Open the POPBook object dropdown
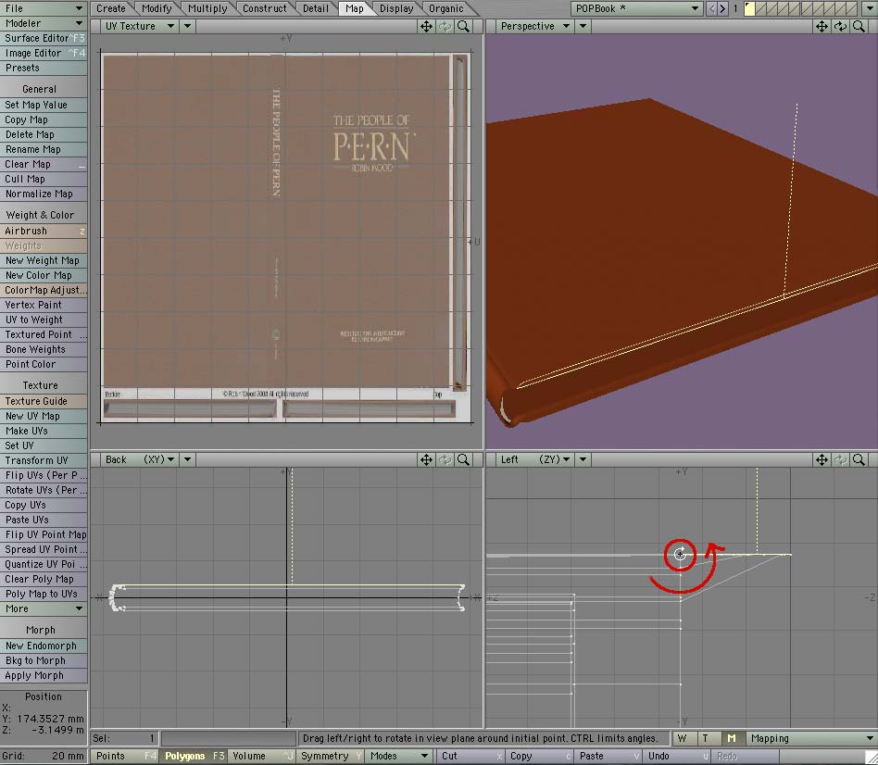The height and width of the screenshot is (765, 878). pyautogui.click(x=637, y=8)
